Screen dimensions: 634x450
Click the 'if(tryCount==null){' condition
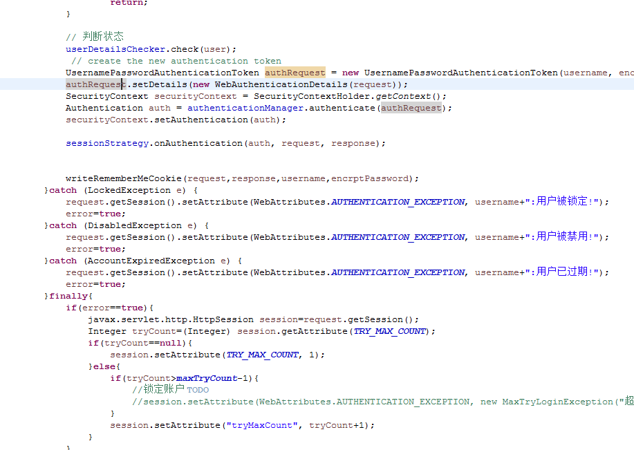(x=140, y=343)
